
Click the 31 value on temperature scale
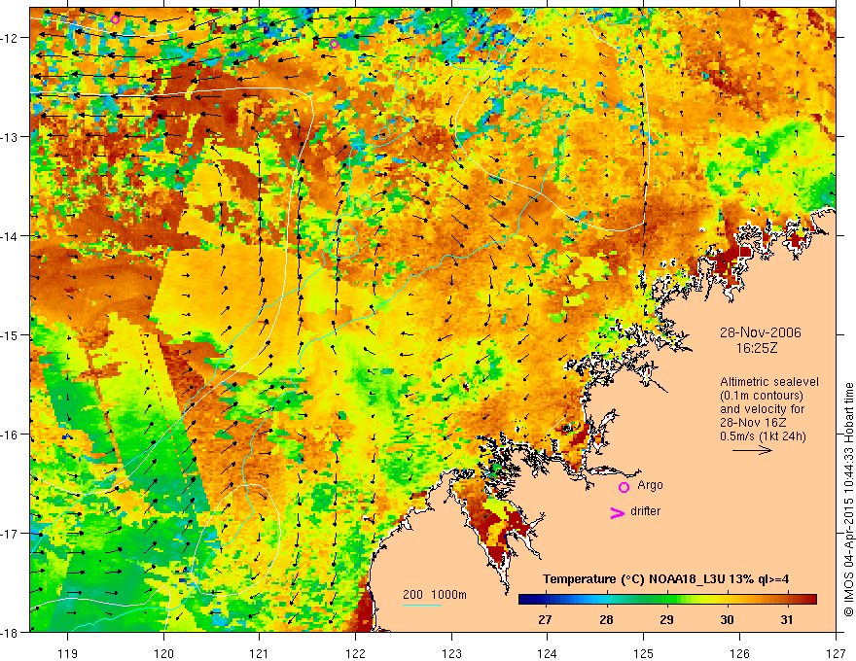787,619
